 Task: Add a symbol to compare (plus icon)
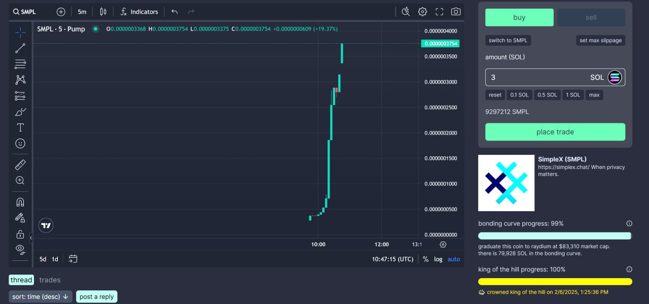(61, 12)
